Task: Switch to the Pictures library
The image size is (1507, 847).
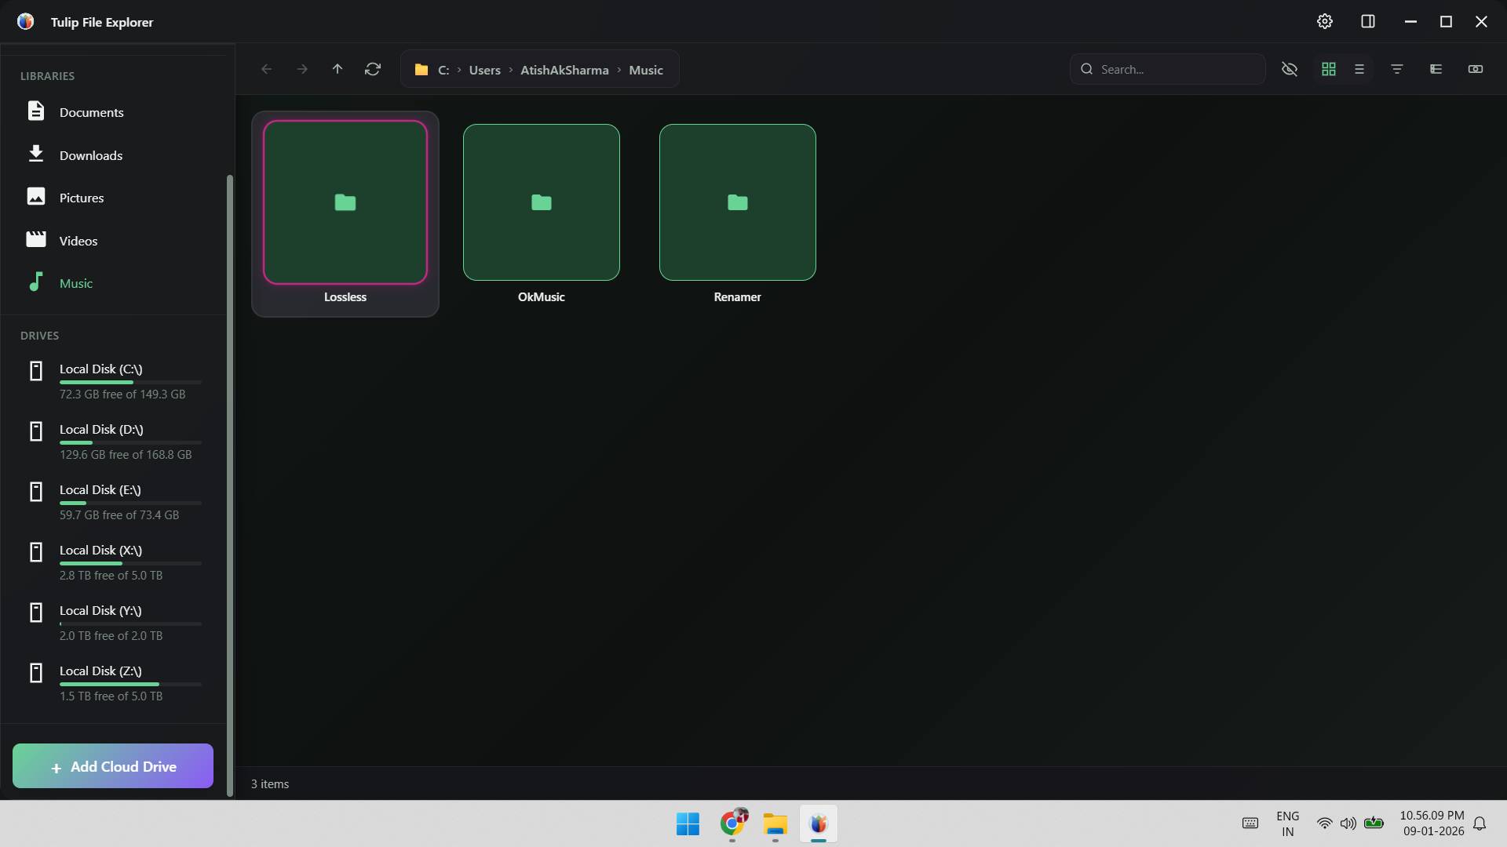Action: [x=80, y=198]
